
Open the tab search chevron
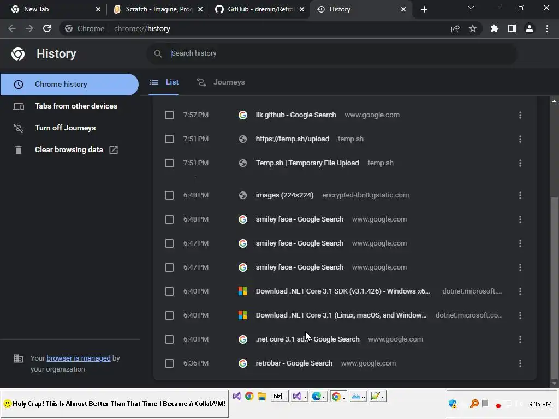coord(471,8)
